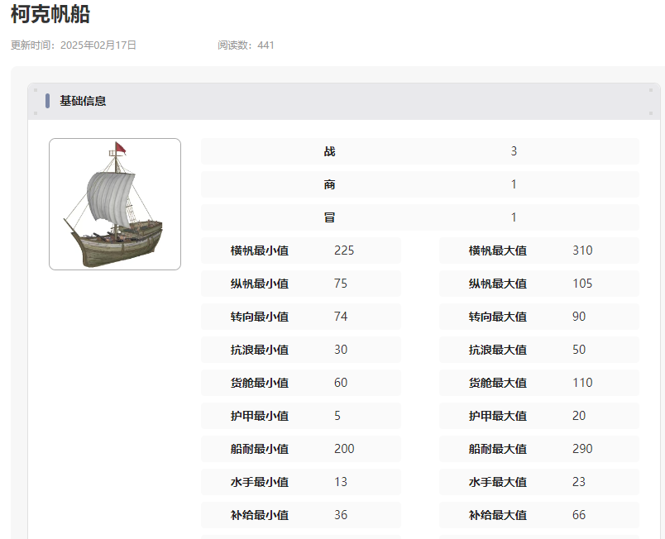This screenshot has height=539, width=665.
Task: Click the value 225 for 横帆最小值
Action: [x=344, y=250]
